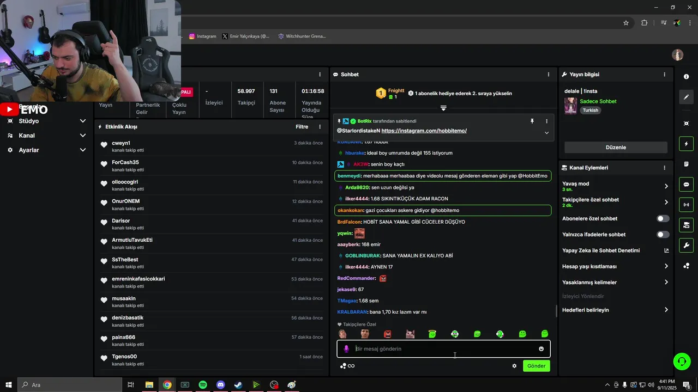Viewport: 698px width, 392px height.
Task: Open Yayın bilgisi panel three-dot menu
Action: tap(664, 74)
